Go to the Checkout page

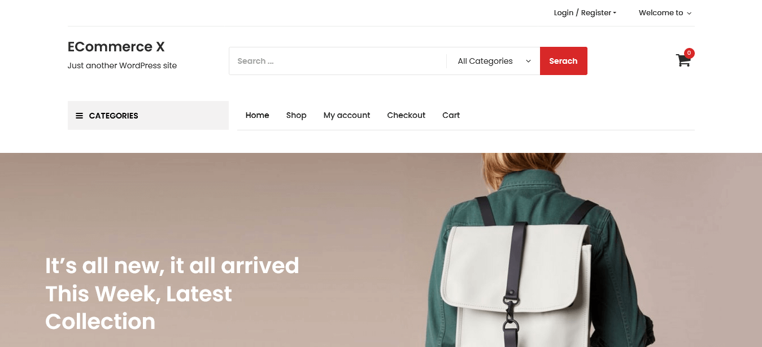pyautogui.click(x=406, y=115)
